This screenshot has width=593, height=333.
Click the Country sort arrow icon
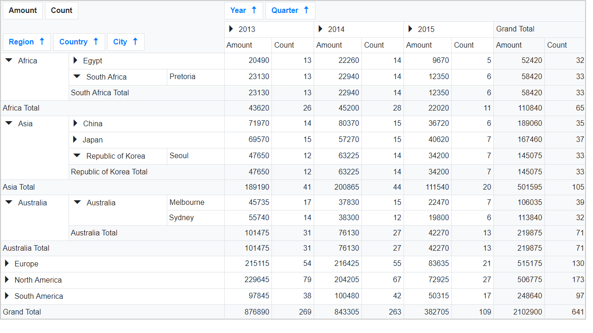click(96, 42)
